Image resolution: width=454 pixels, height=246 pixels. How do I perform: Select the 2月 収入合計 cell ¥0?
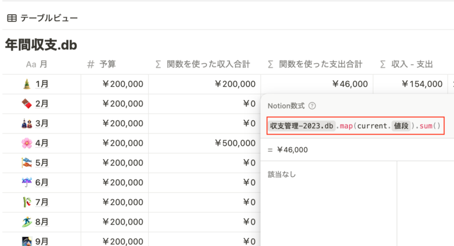tap(205, 104)
